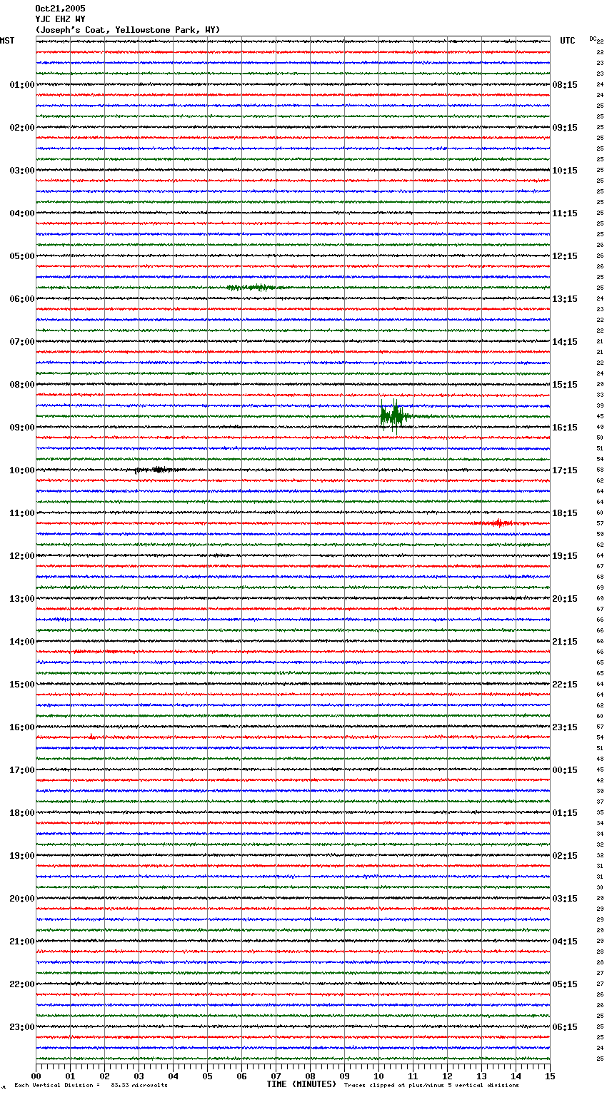Select the 08:00 MST time label

[x=21, y=385]
